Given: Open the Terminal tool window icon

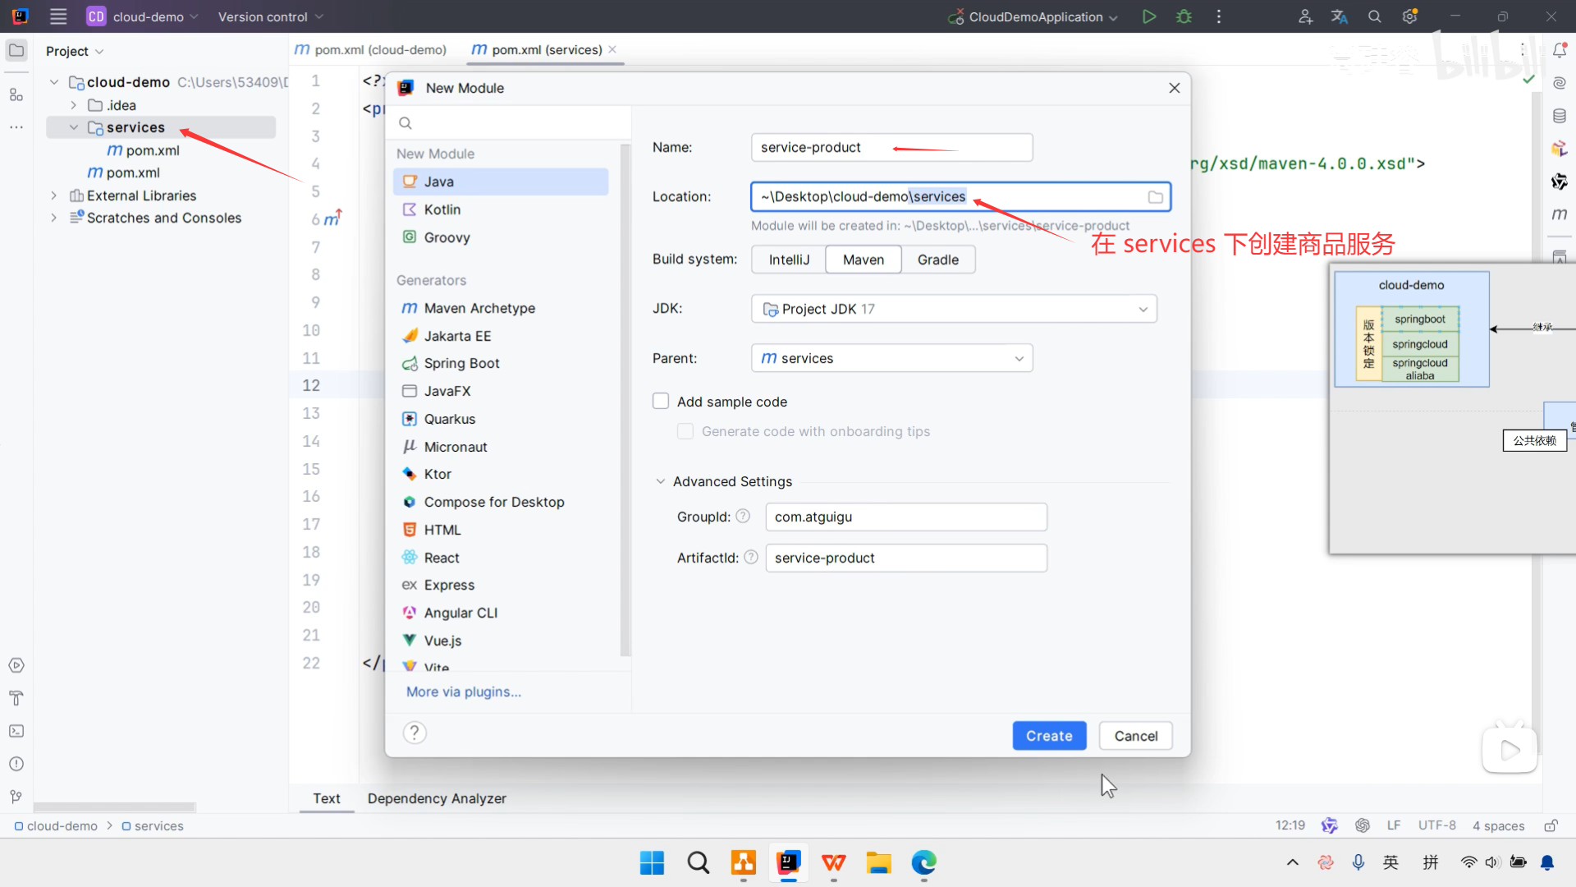Looking at the screenshot, I should 16,731.
